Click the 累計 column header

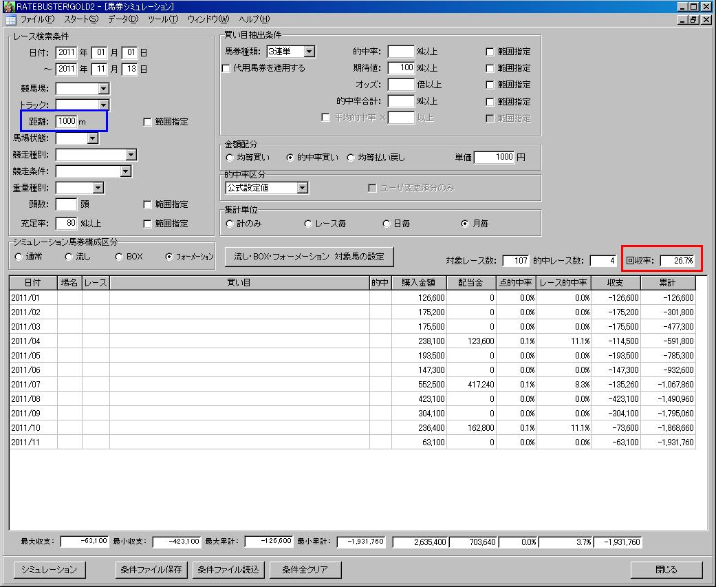[668, 283]
